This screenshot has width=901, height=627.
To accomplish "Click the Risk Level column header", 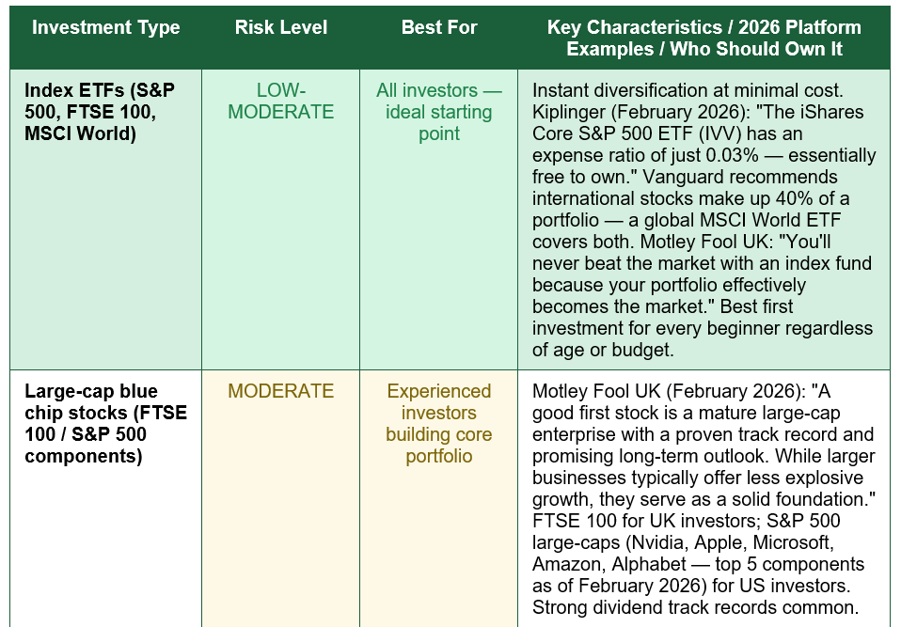I will pos(281,27).
